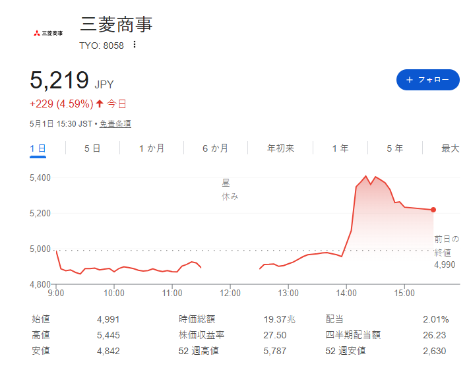Click the 配当 value 2.01%
Screen dimensions: 469x370
pyautogui.click(x=436, y=319)
